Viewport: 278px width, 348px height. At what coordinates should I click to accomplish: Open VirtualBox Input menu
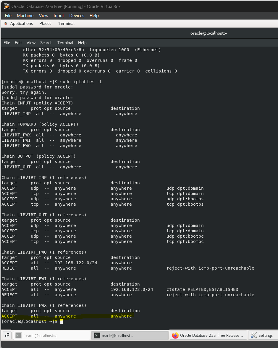59,16
